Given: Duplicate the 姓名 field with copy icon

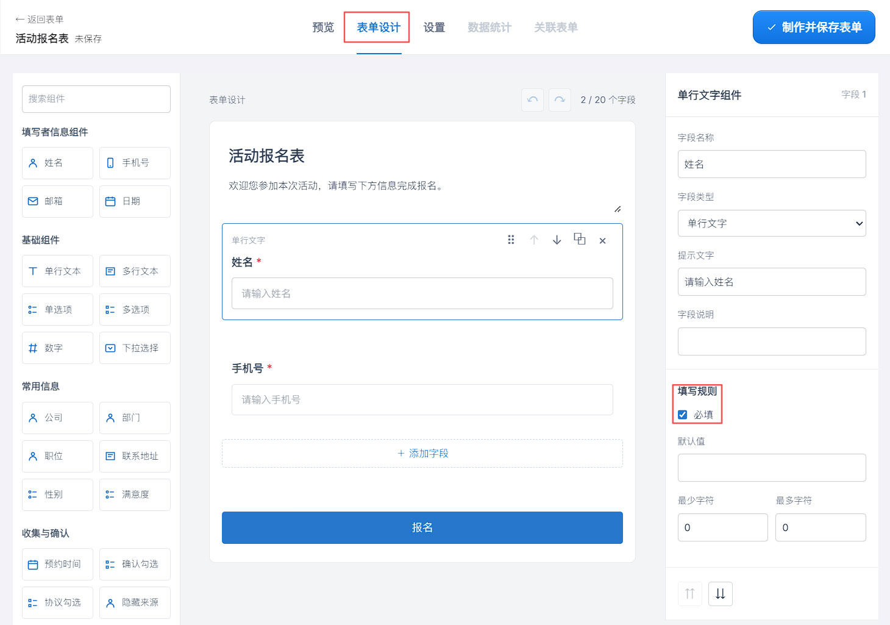Looking at the screenshot, I should pyautogui.click(x=580, y=239).
